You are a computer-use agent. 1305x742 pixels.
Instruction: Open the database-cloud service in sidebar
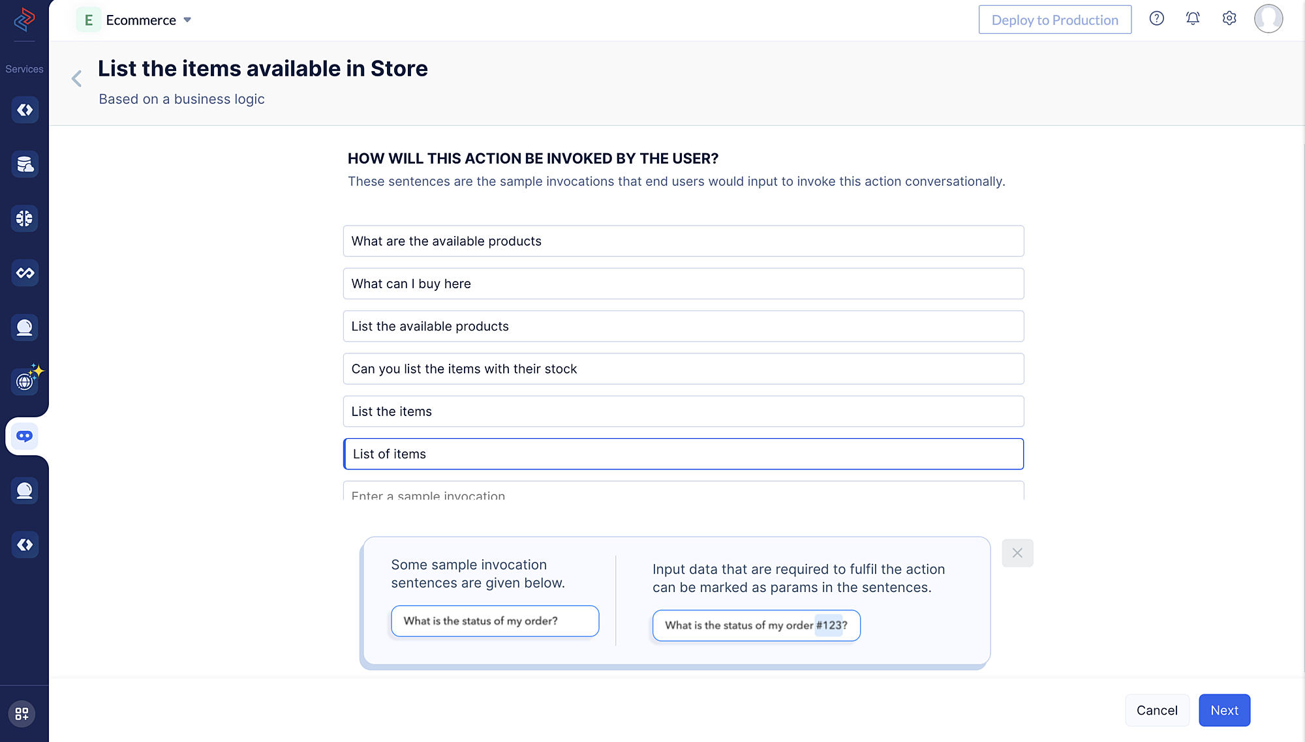pos(25,164)
